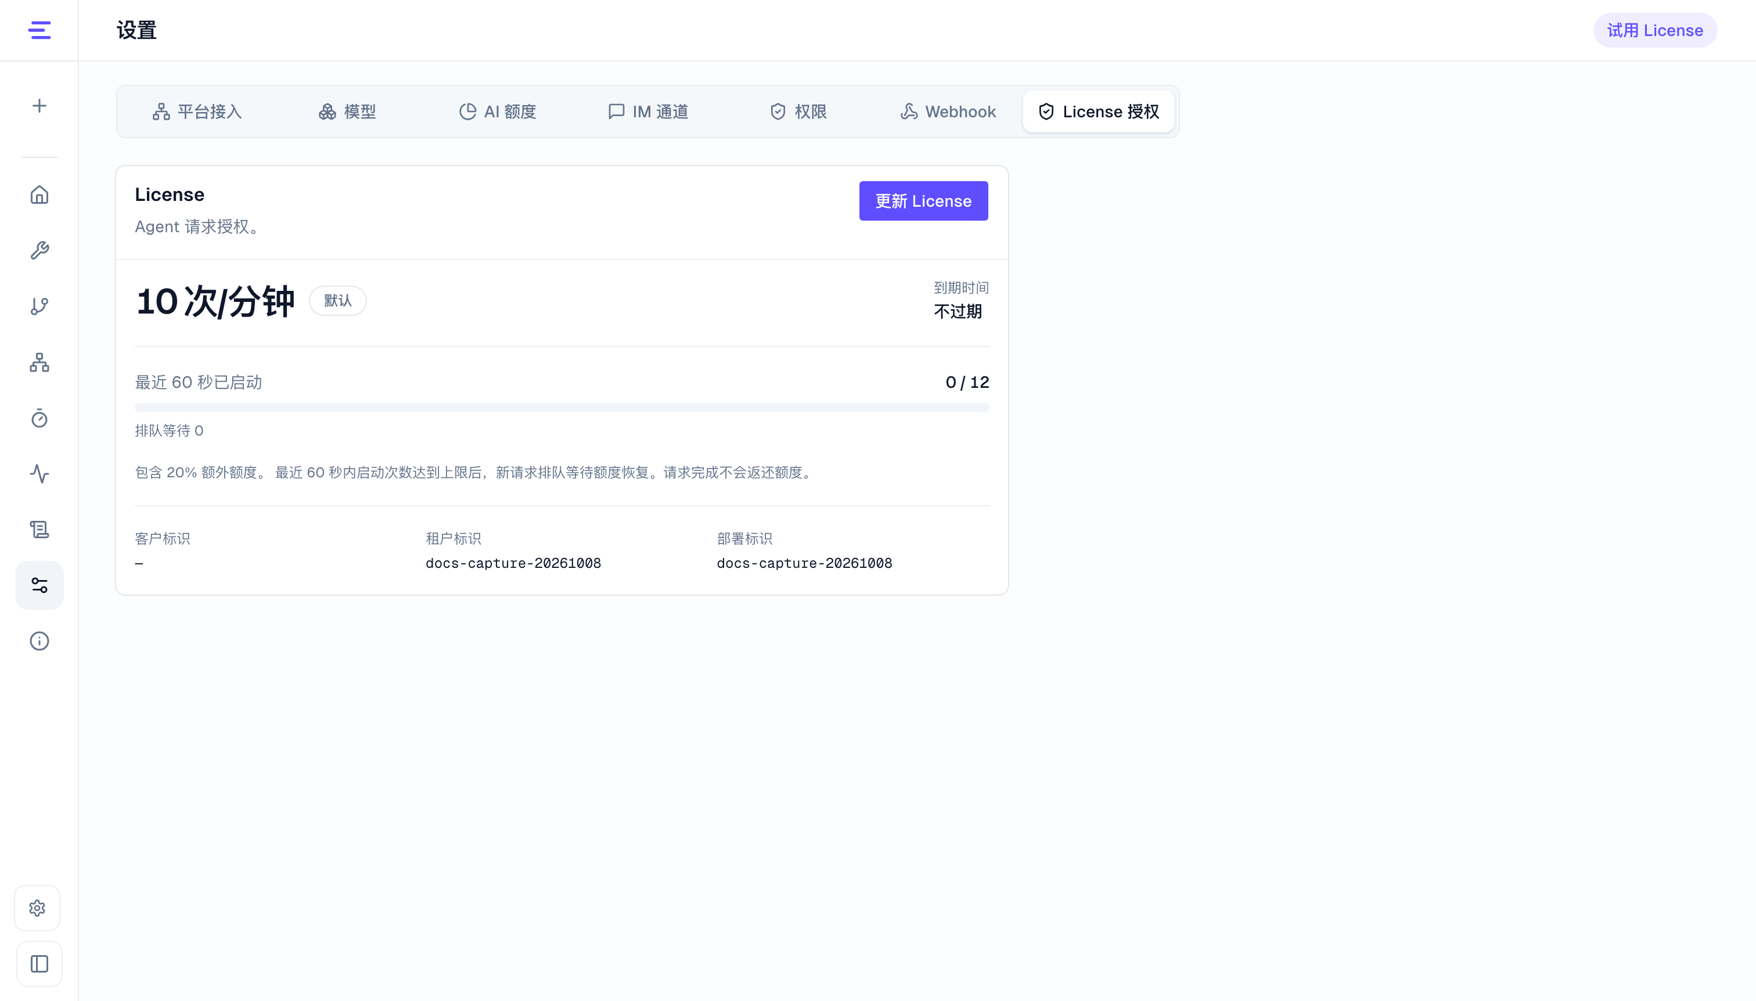Toggle the hamburger menu icon

(x=39, y=30)
